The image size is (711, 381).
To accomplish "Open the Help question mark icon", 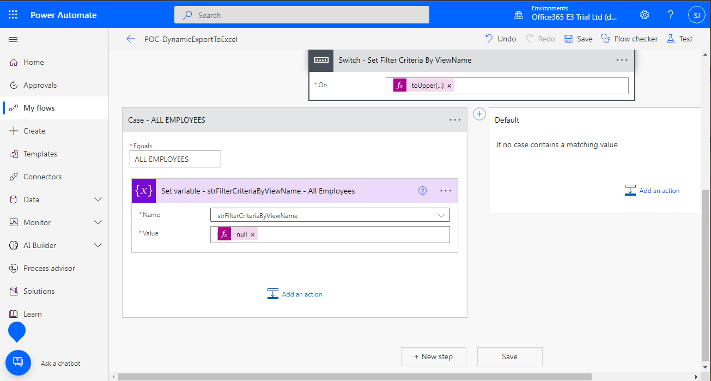I will [671, 15].
